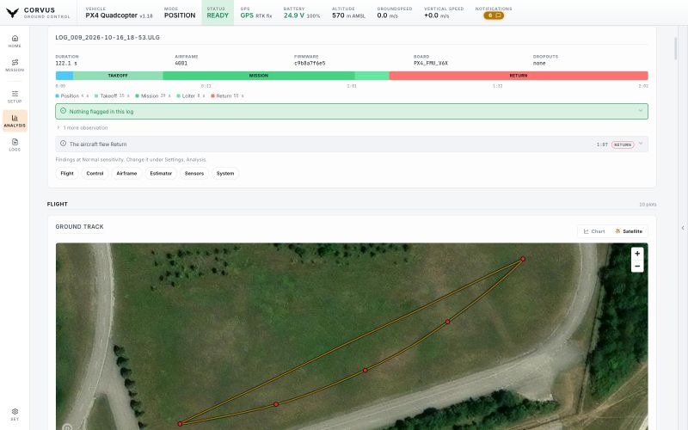Viewport: 688px width, 430px height.
Task: Click the RETURN tag at 1:07
Action: 623,144
